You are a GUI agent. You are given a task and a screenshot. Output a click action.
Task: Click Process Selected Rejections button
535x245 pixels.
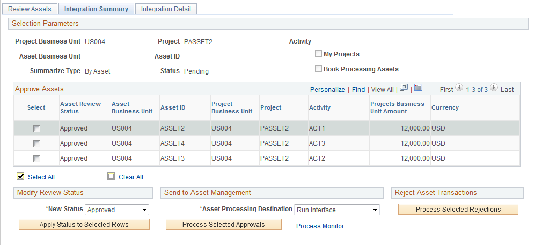click(458, 210)
